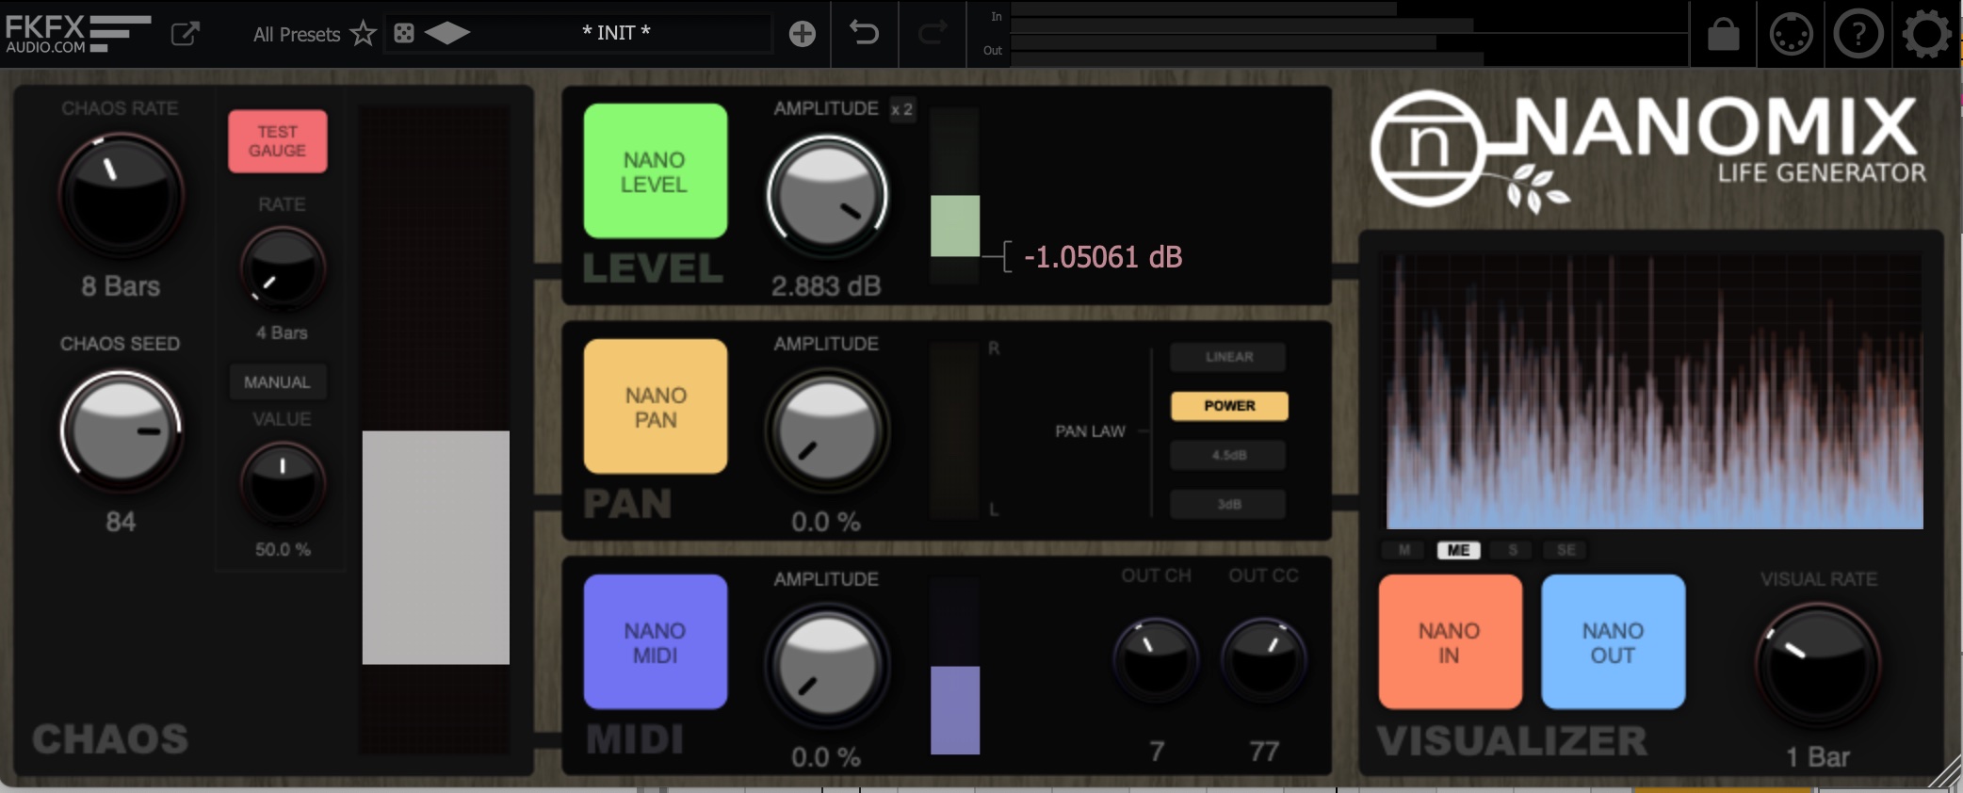Click the chaos seed value 84
Screen dimensions: 1963x793
click(x=121, y=522)
